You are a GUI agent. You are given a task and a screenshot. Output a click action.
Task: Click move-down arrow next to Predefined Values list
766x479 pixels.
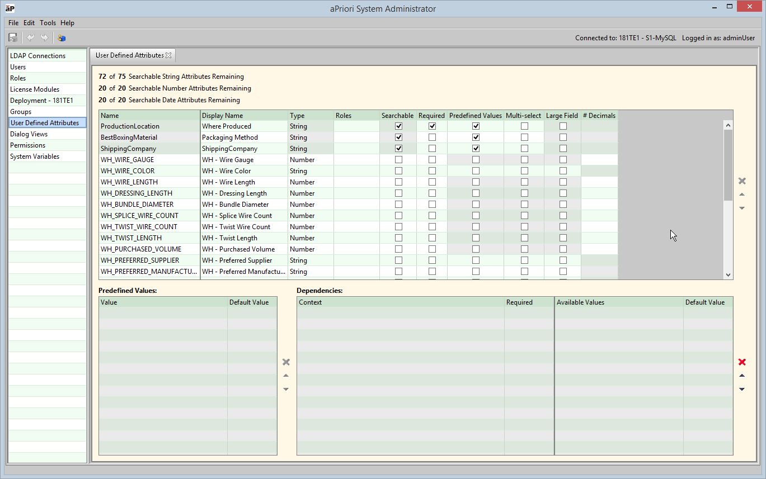click(286, 389)
